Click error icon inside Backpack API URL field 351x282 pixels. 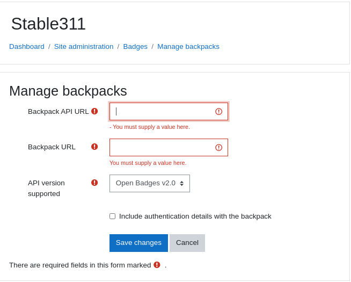tap(218, 112)
